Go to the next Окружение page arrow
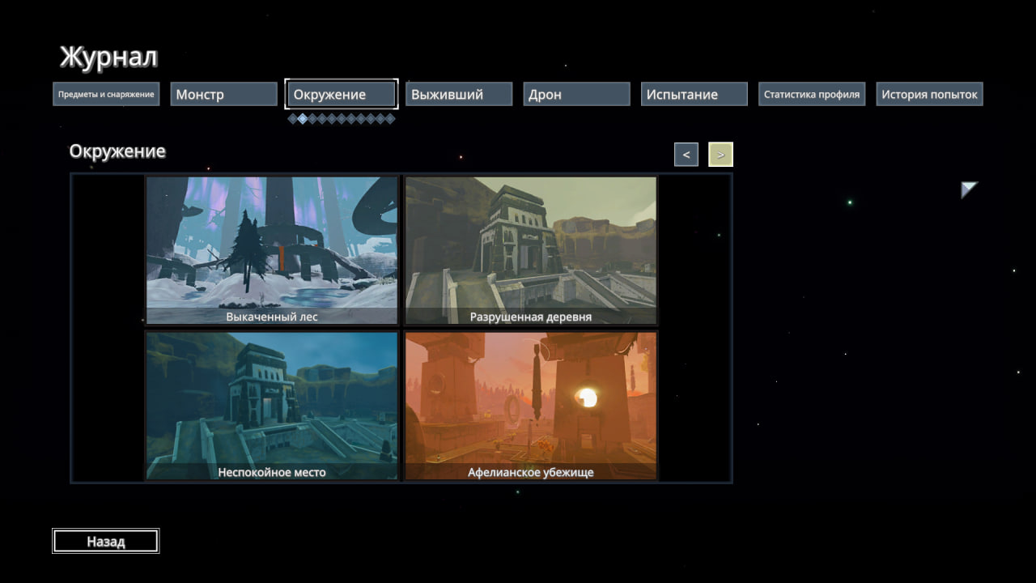This screenshot has height=583, width=1036. pos(720,155)
